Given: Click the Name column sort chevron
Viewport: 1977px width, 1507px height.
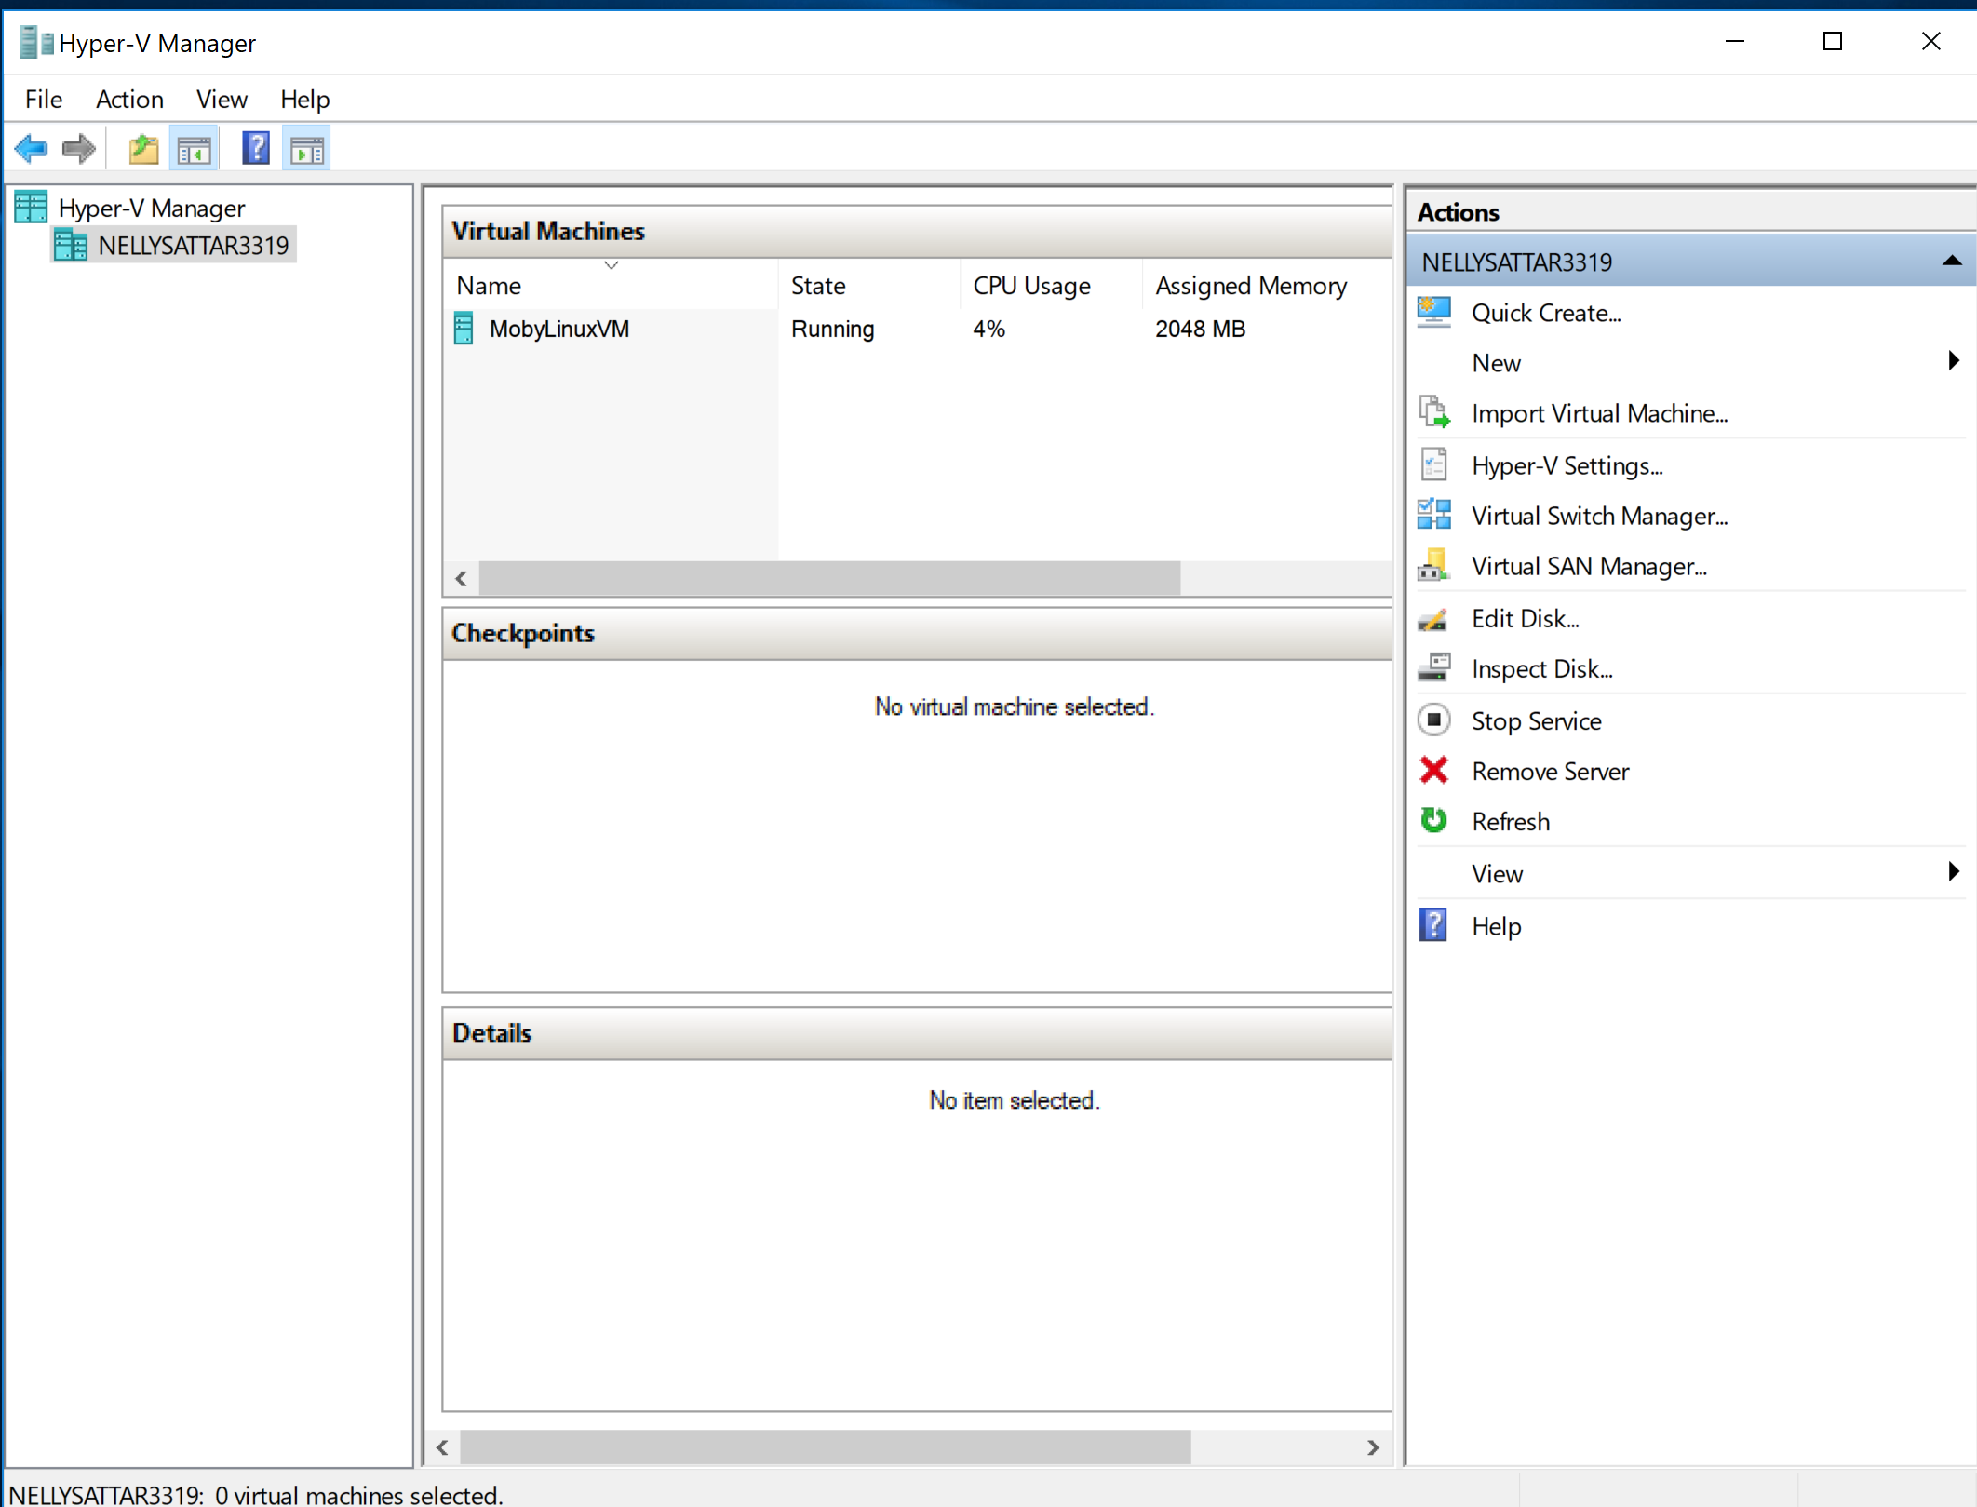Looking at the screenshot, I should [x=612, y=265].
